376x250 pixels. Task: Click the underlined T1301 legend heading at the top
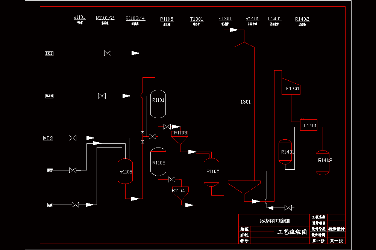click(197, 19)
